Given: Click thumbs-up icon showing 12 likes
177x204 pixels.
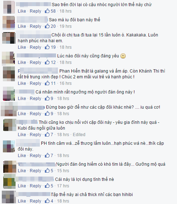Looking at the screenshot, I should [47, 62].
